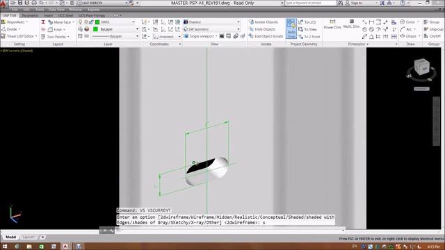
Task: Click the green DIMS layer color swatch
Action: click(97, 22)
